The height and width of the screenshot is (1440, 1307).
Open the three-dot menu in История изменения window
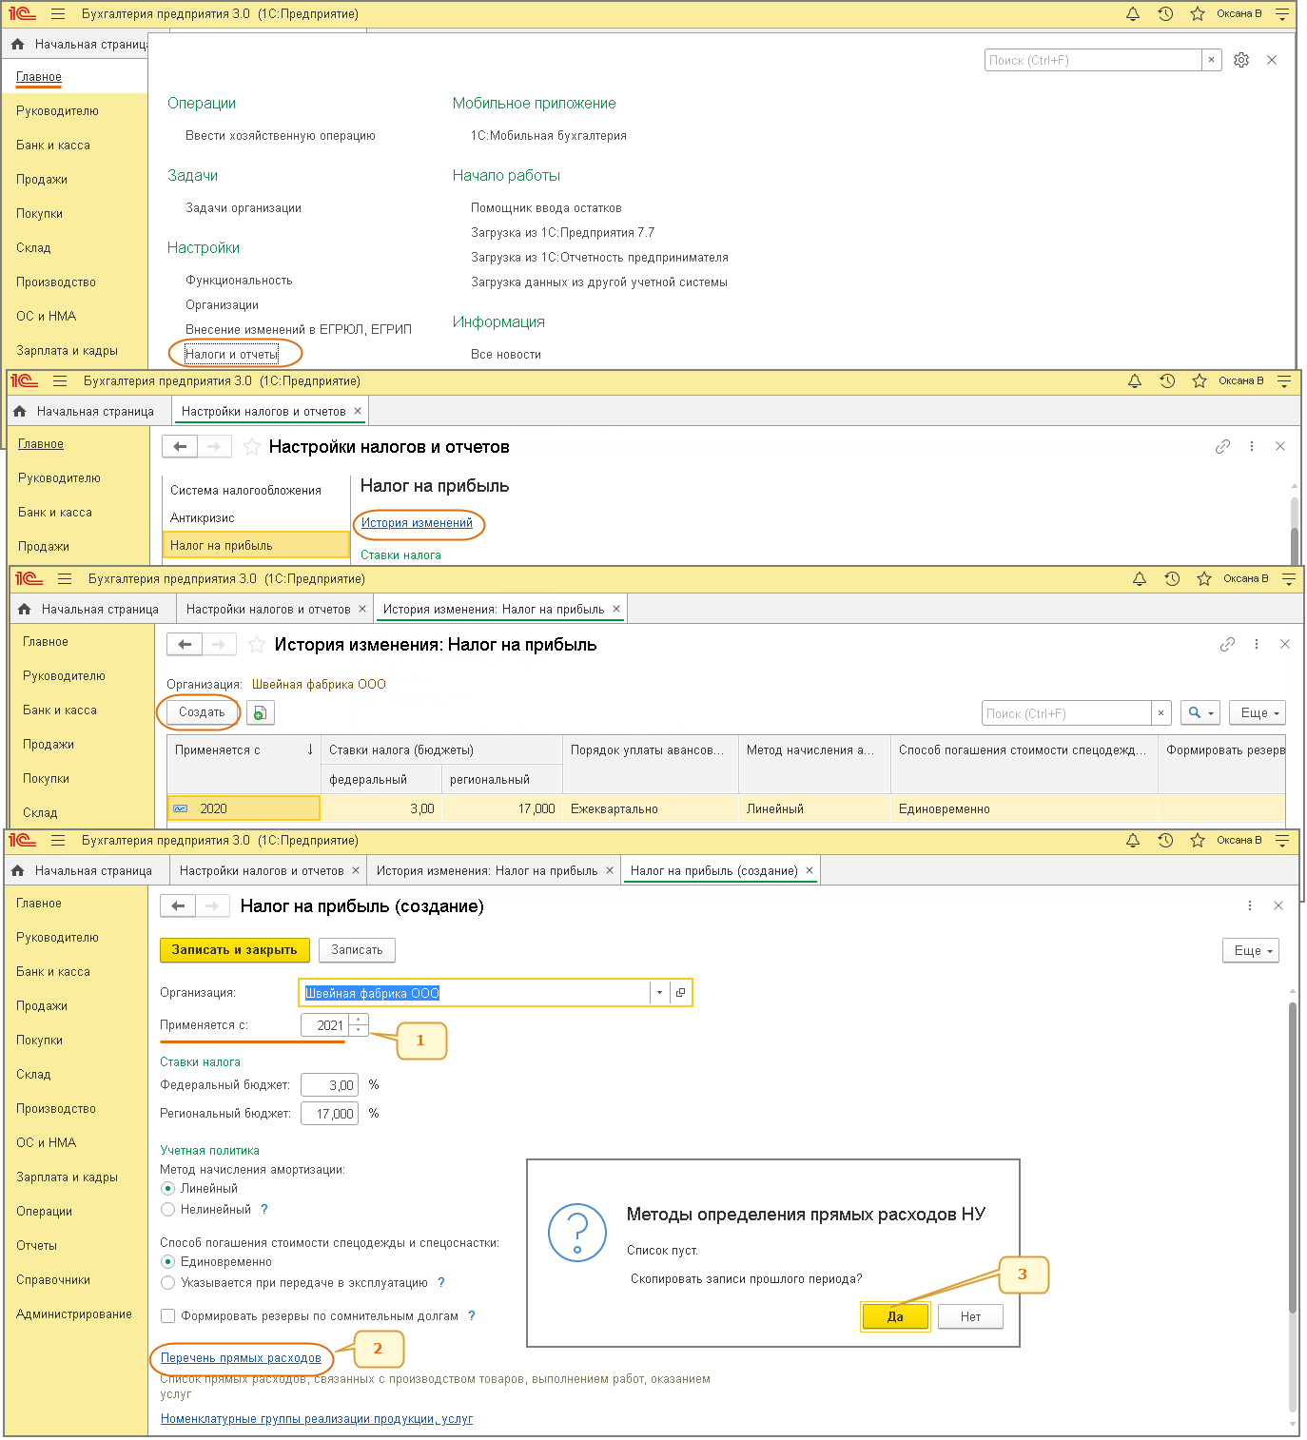[x=1257, y=644]
